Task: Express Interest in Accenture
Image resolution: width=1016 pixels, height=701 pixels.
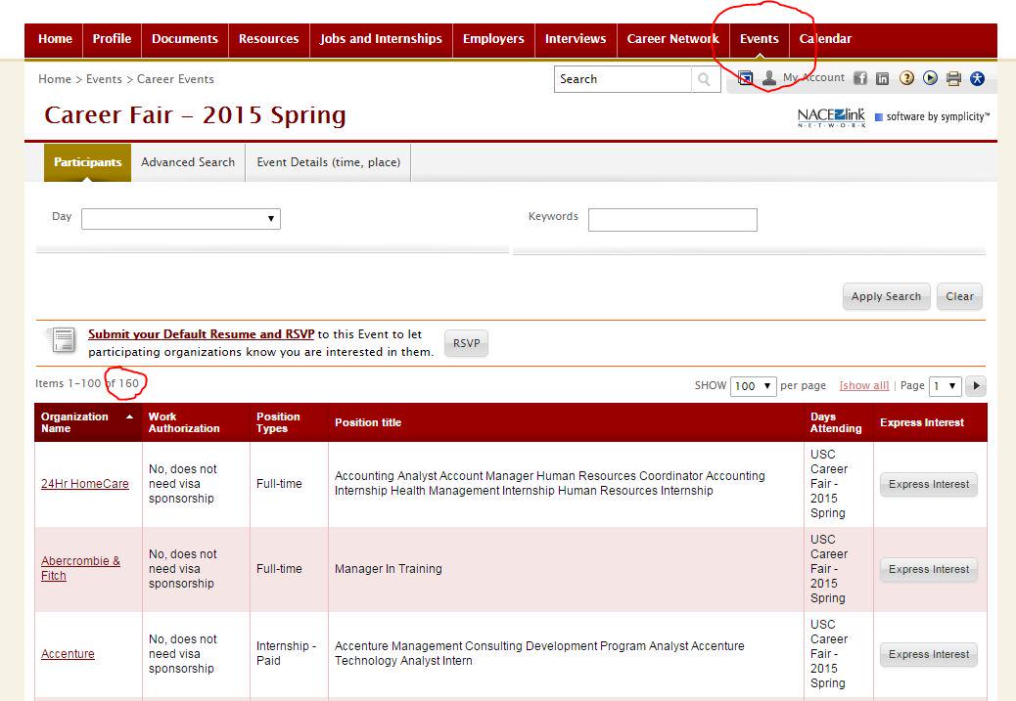Action: [x=929, y=654]
